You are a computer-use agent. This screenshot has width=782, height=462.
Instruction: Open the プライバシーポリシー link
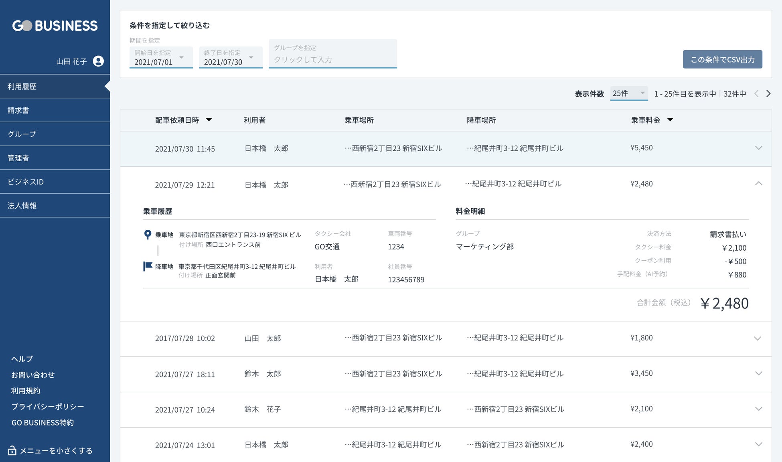48,407
